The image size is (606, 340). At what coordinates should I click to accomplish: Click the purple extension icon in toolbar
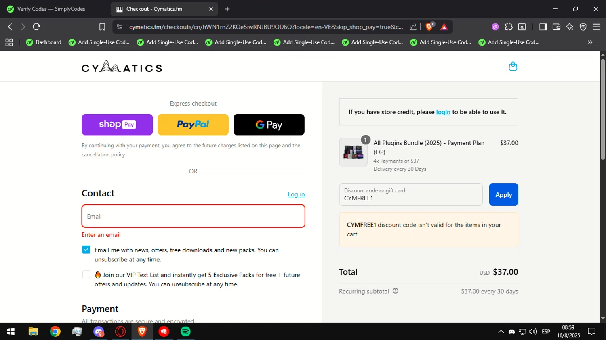(495, 27)
